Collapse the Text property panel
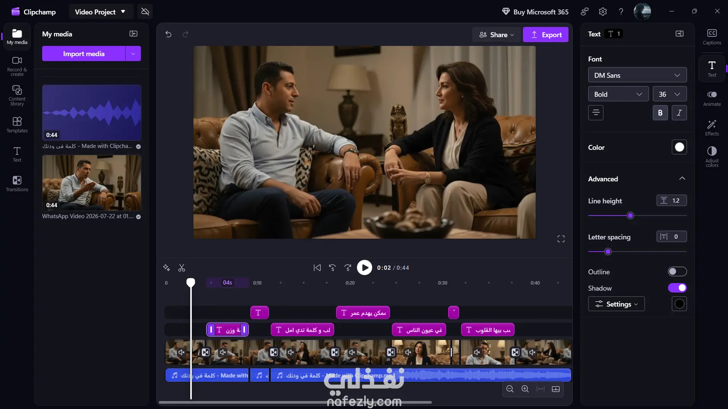Image resolution: width=728 pixels, height=409 pixels. click(679, 34)
